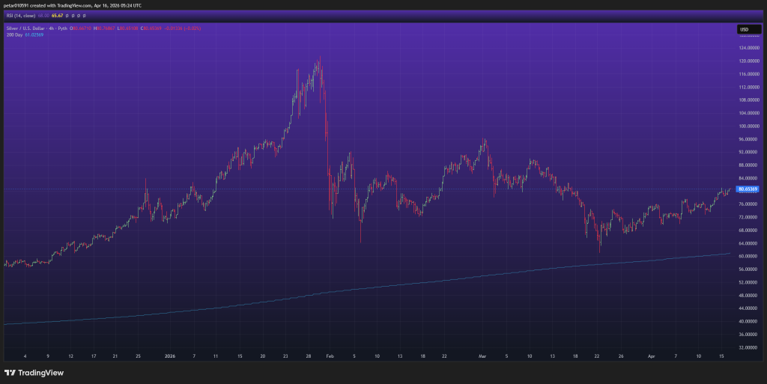Select the 200 Day indicator label
The image size is (767, 384).
(15, 34)
